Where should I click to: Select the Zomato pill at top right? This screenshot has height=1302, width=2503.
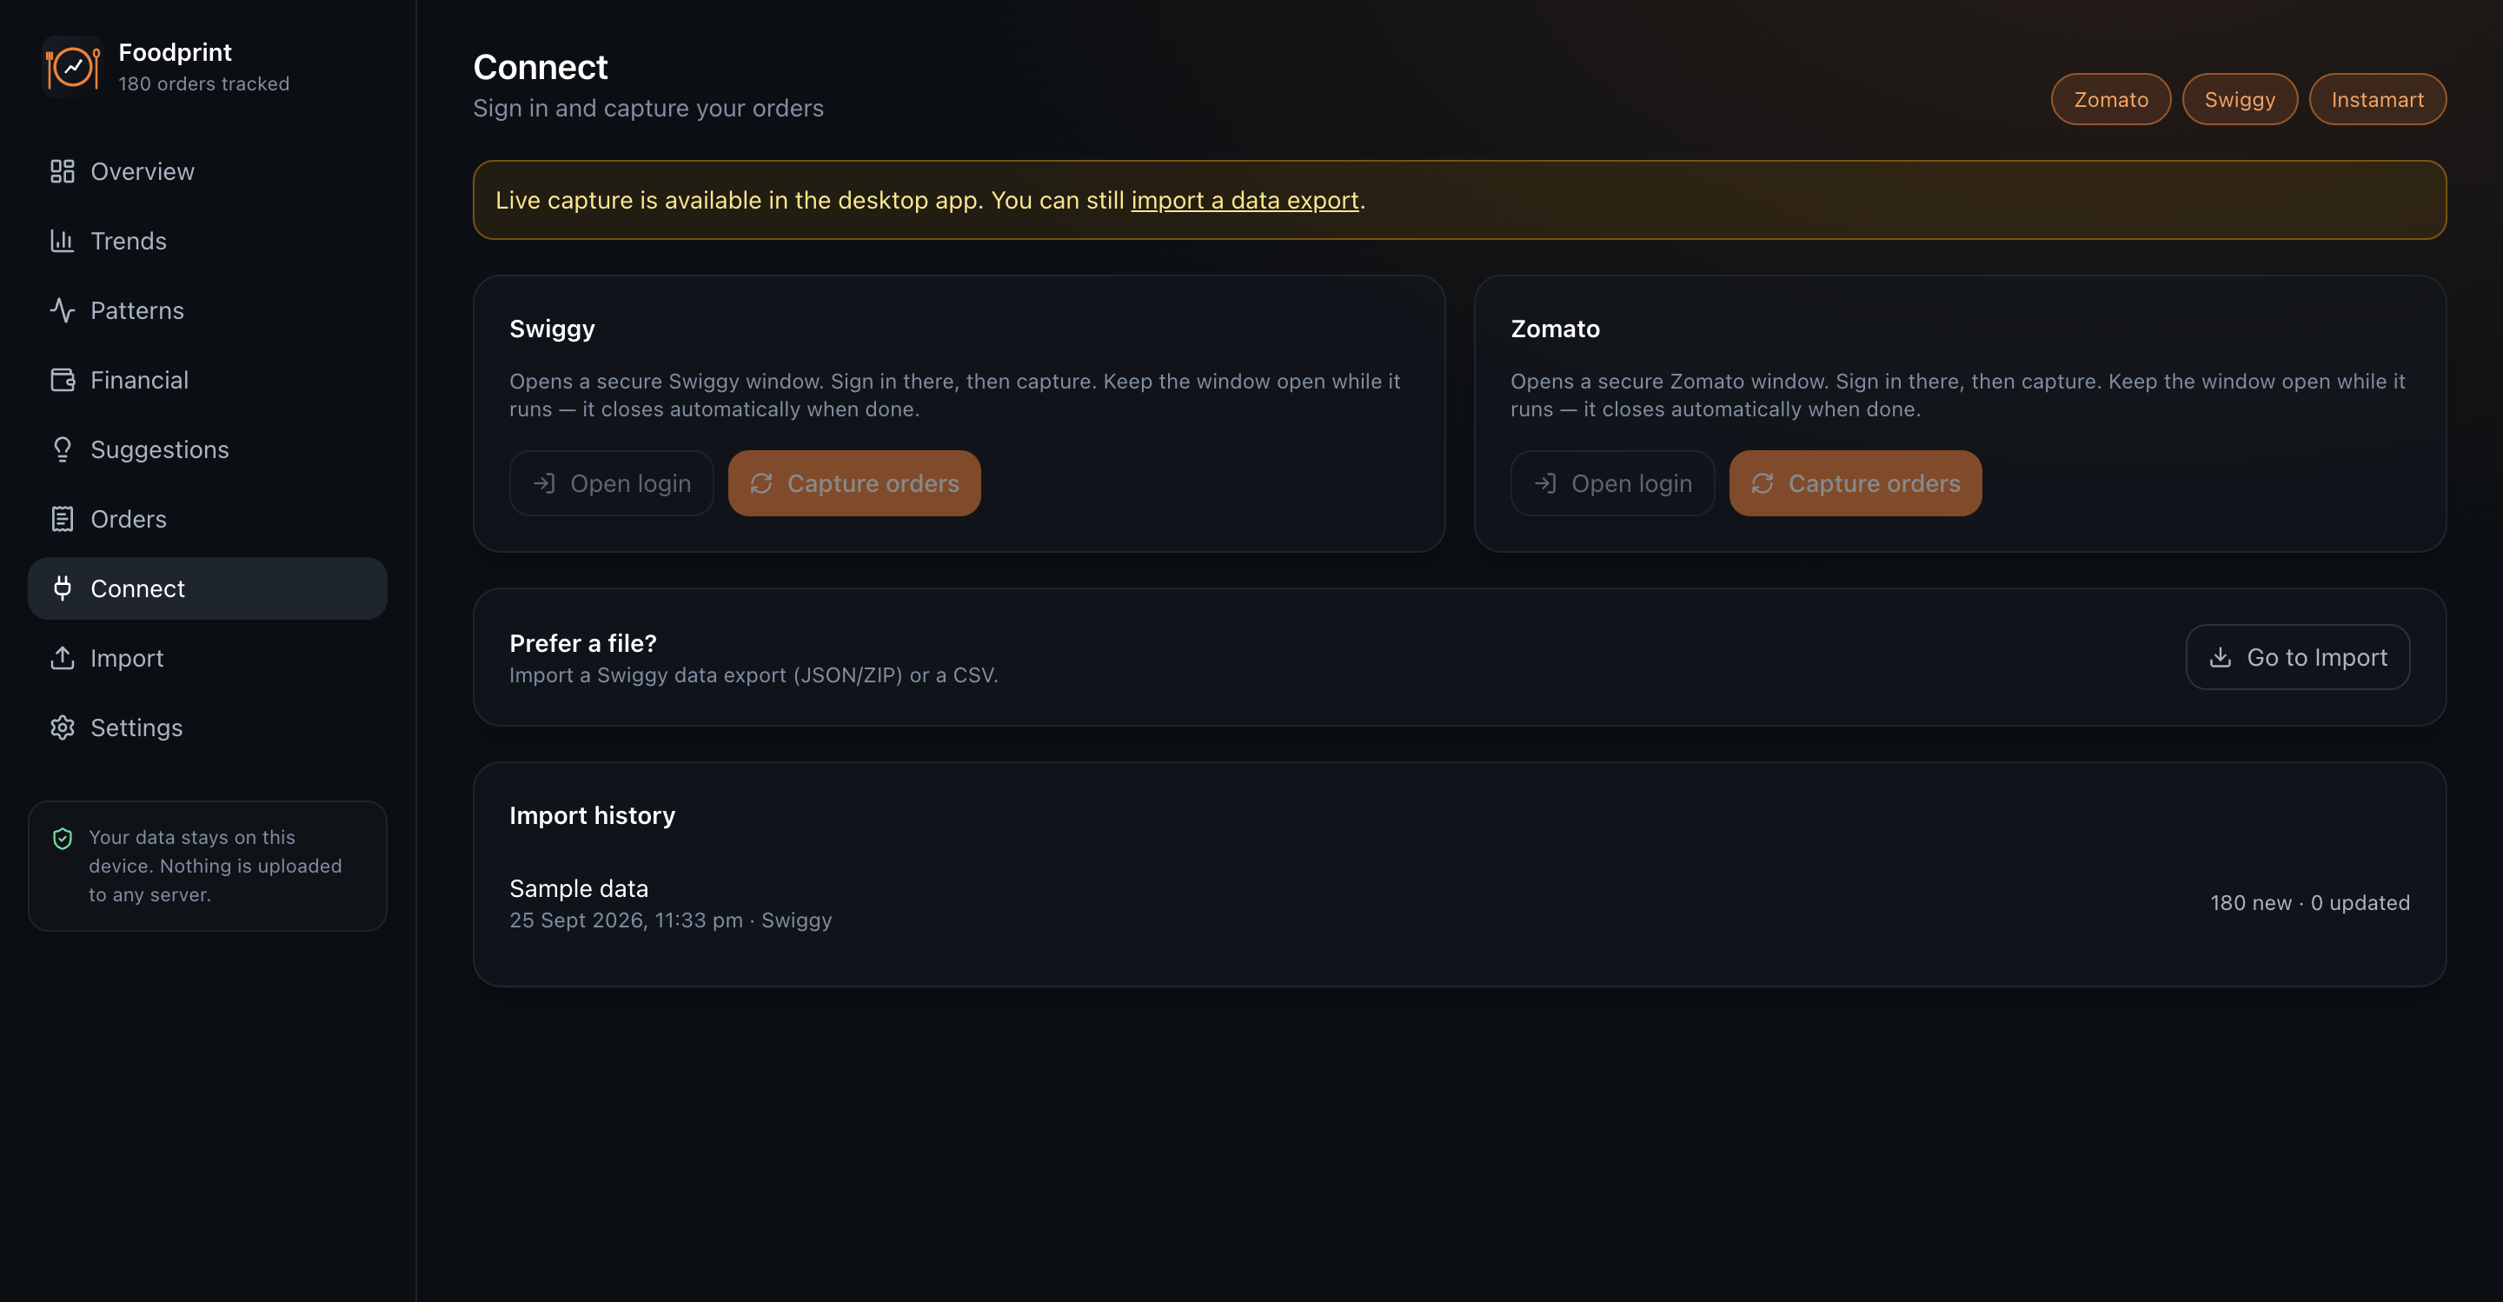[2110, 99]
